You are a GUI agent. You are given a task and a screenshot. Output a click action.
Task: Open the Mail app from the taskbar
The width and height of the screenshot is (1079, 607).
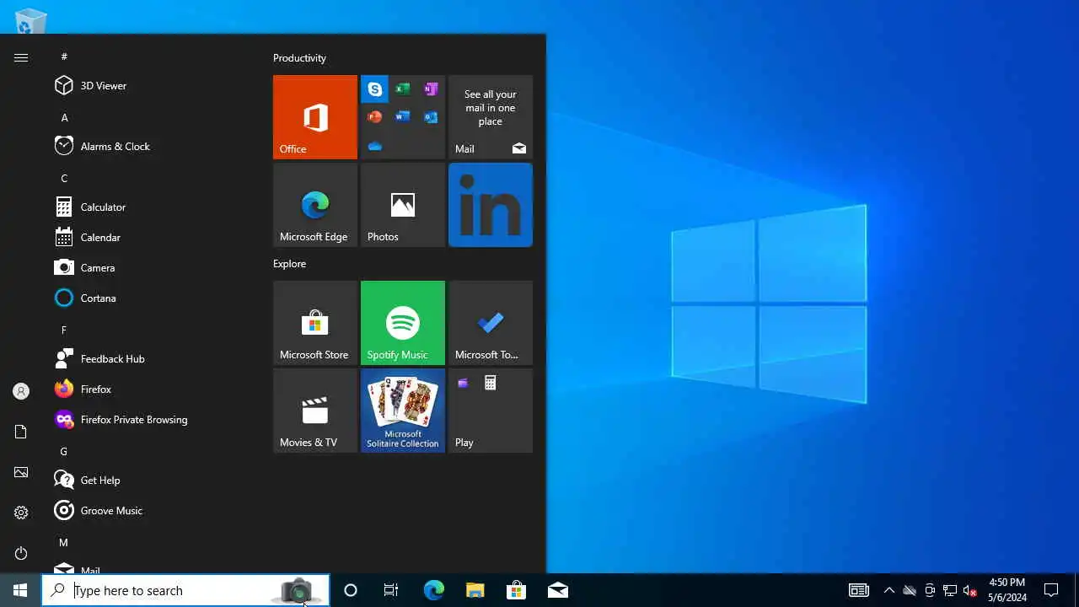coord(558,590)
